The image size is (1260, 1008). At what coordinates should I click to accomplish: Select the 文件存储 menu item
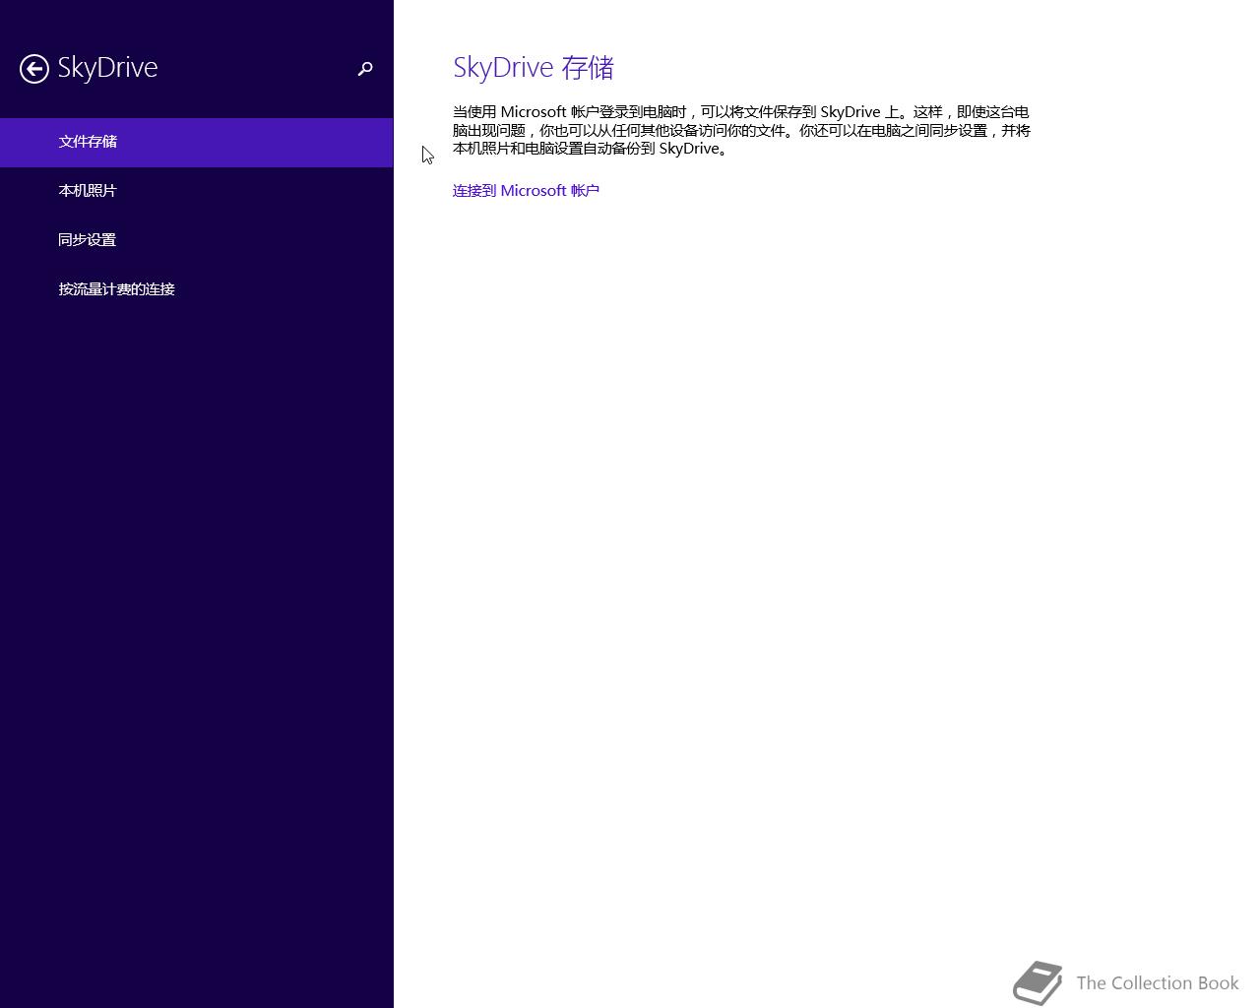point(197,142)
